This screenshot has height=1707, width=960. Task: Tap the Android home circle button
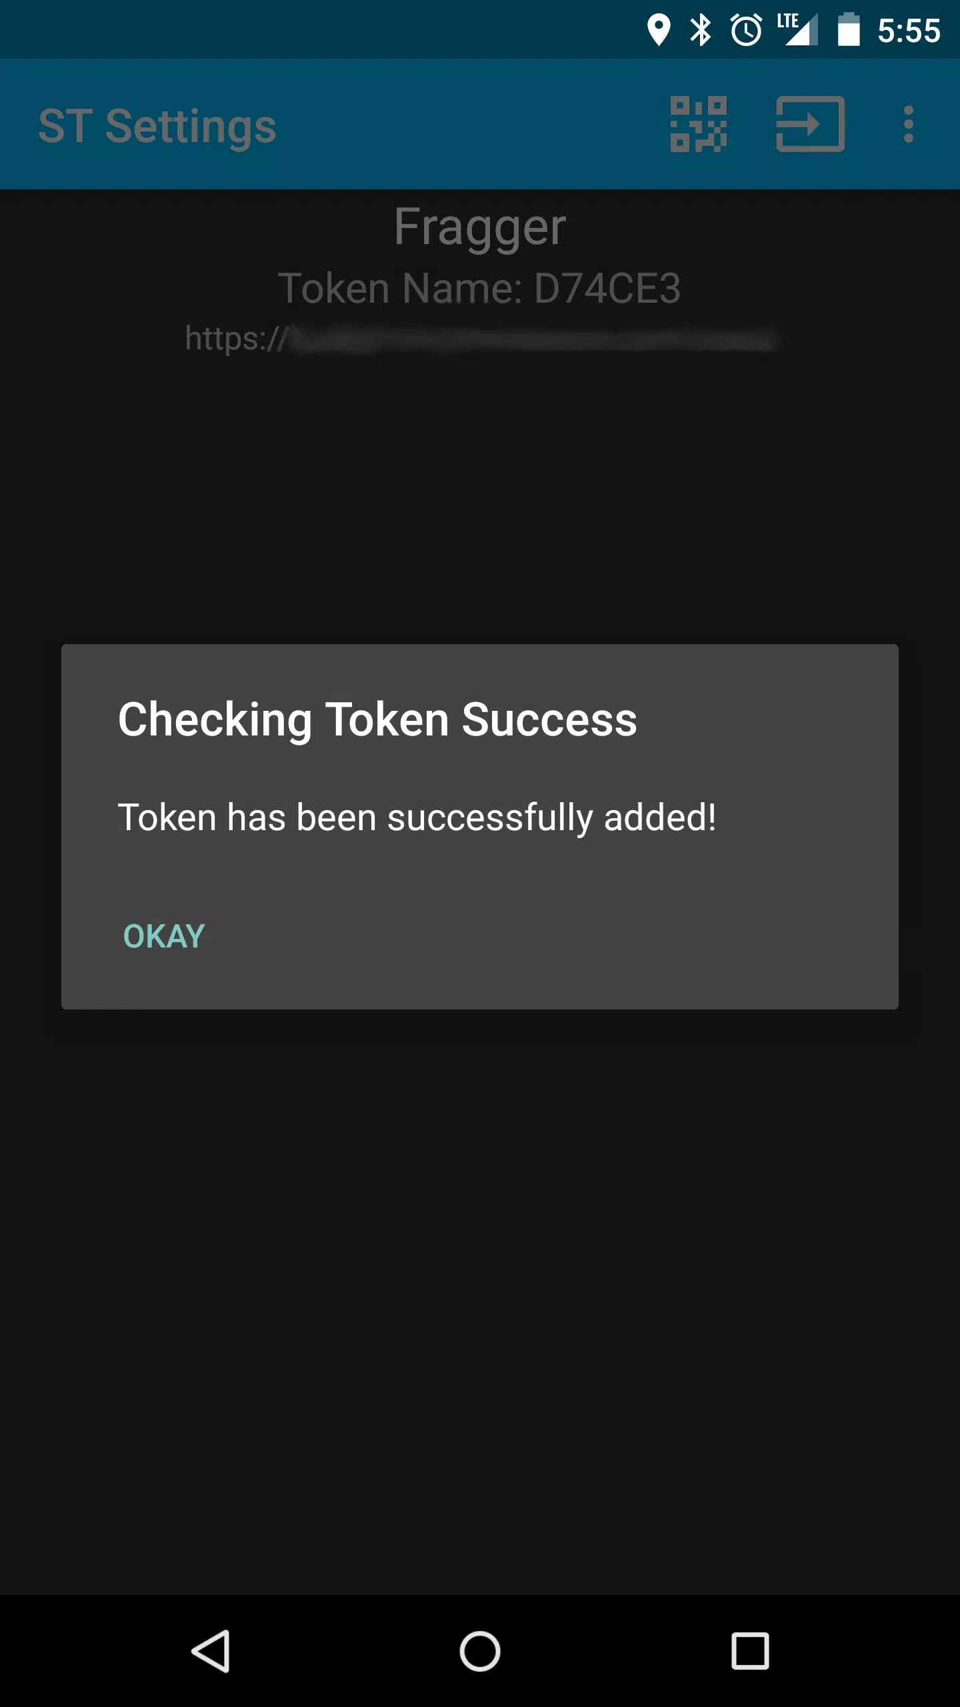(x=480, y=1651)
